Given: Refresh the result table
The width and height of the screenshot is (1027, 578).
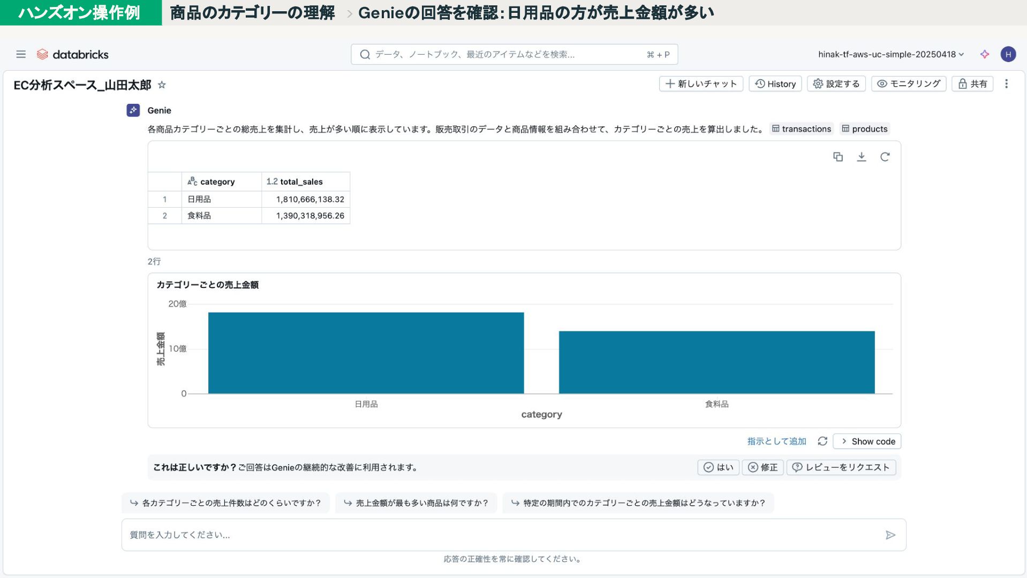Looking at the screenshot, I should click(x=885, y=157).
